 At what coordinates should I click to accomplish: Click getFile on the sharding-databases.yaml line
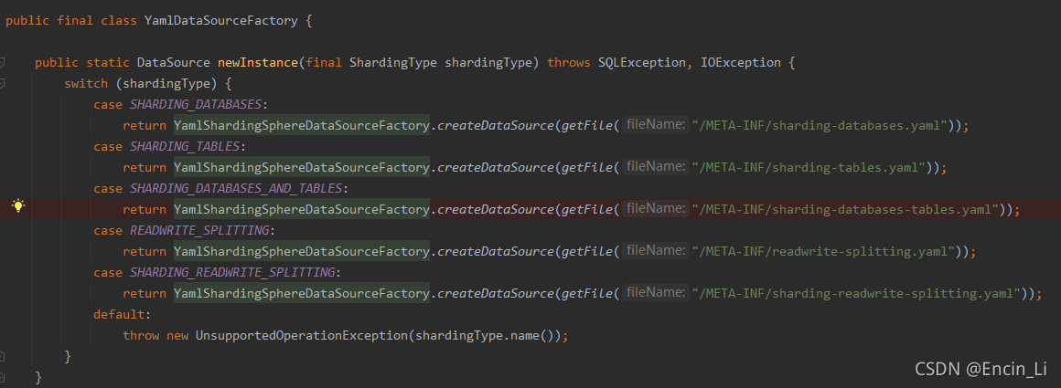click(x=586, y=126)
